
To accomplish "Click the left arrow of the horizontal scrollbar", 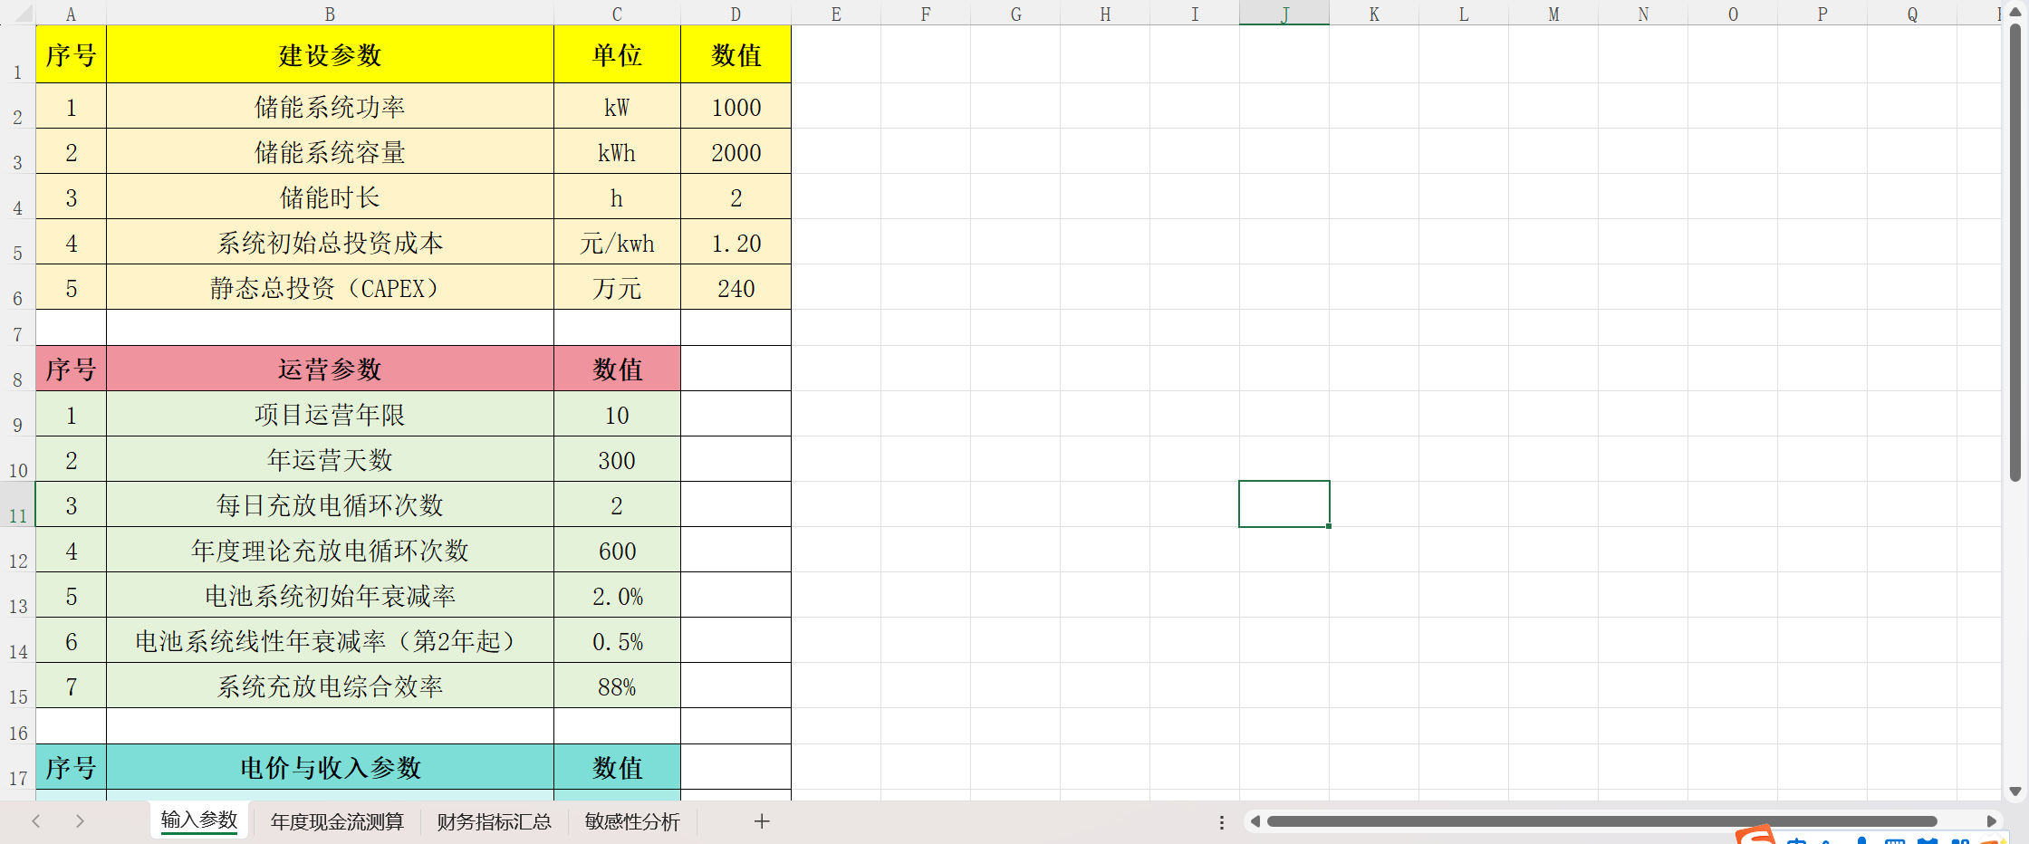I will pos(1255,821).
